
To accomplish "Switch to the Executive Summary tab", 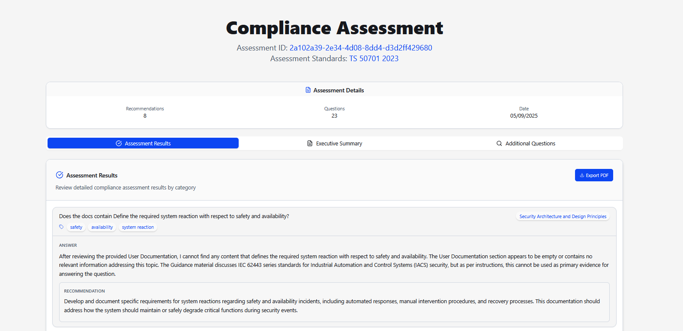I will tap(339, 144).
